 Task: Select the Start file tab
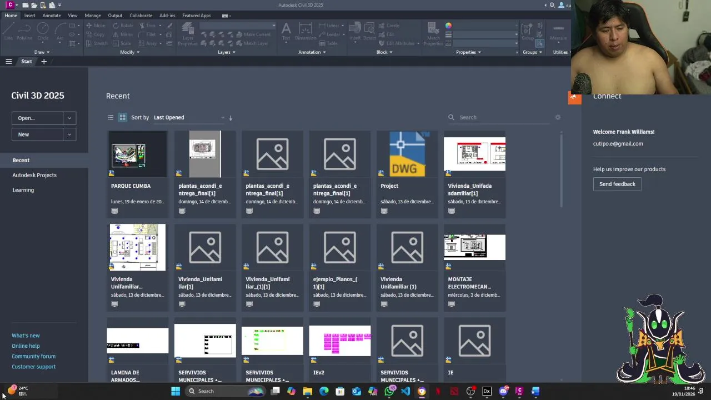coord(27,62)
